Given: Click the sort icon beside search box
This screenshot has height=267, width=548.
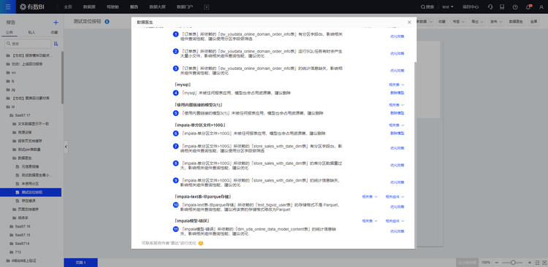Looking at the screenshot, I should (56, 44).
